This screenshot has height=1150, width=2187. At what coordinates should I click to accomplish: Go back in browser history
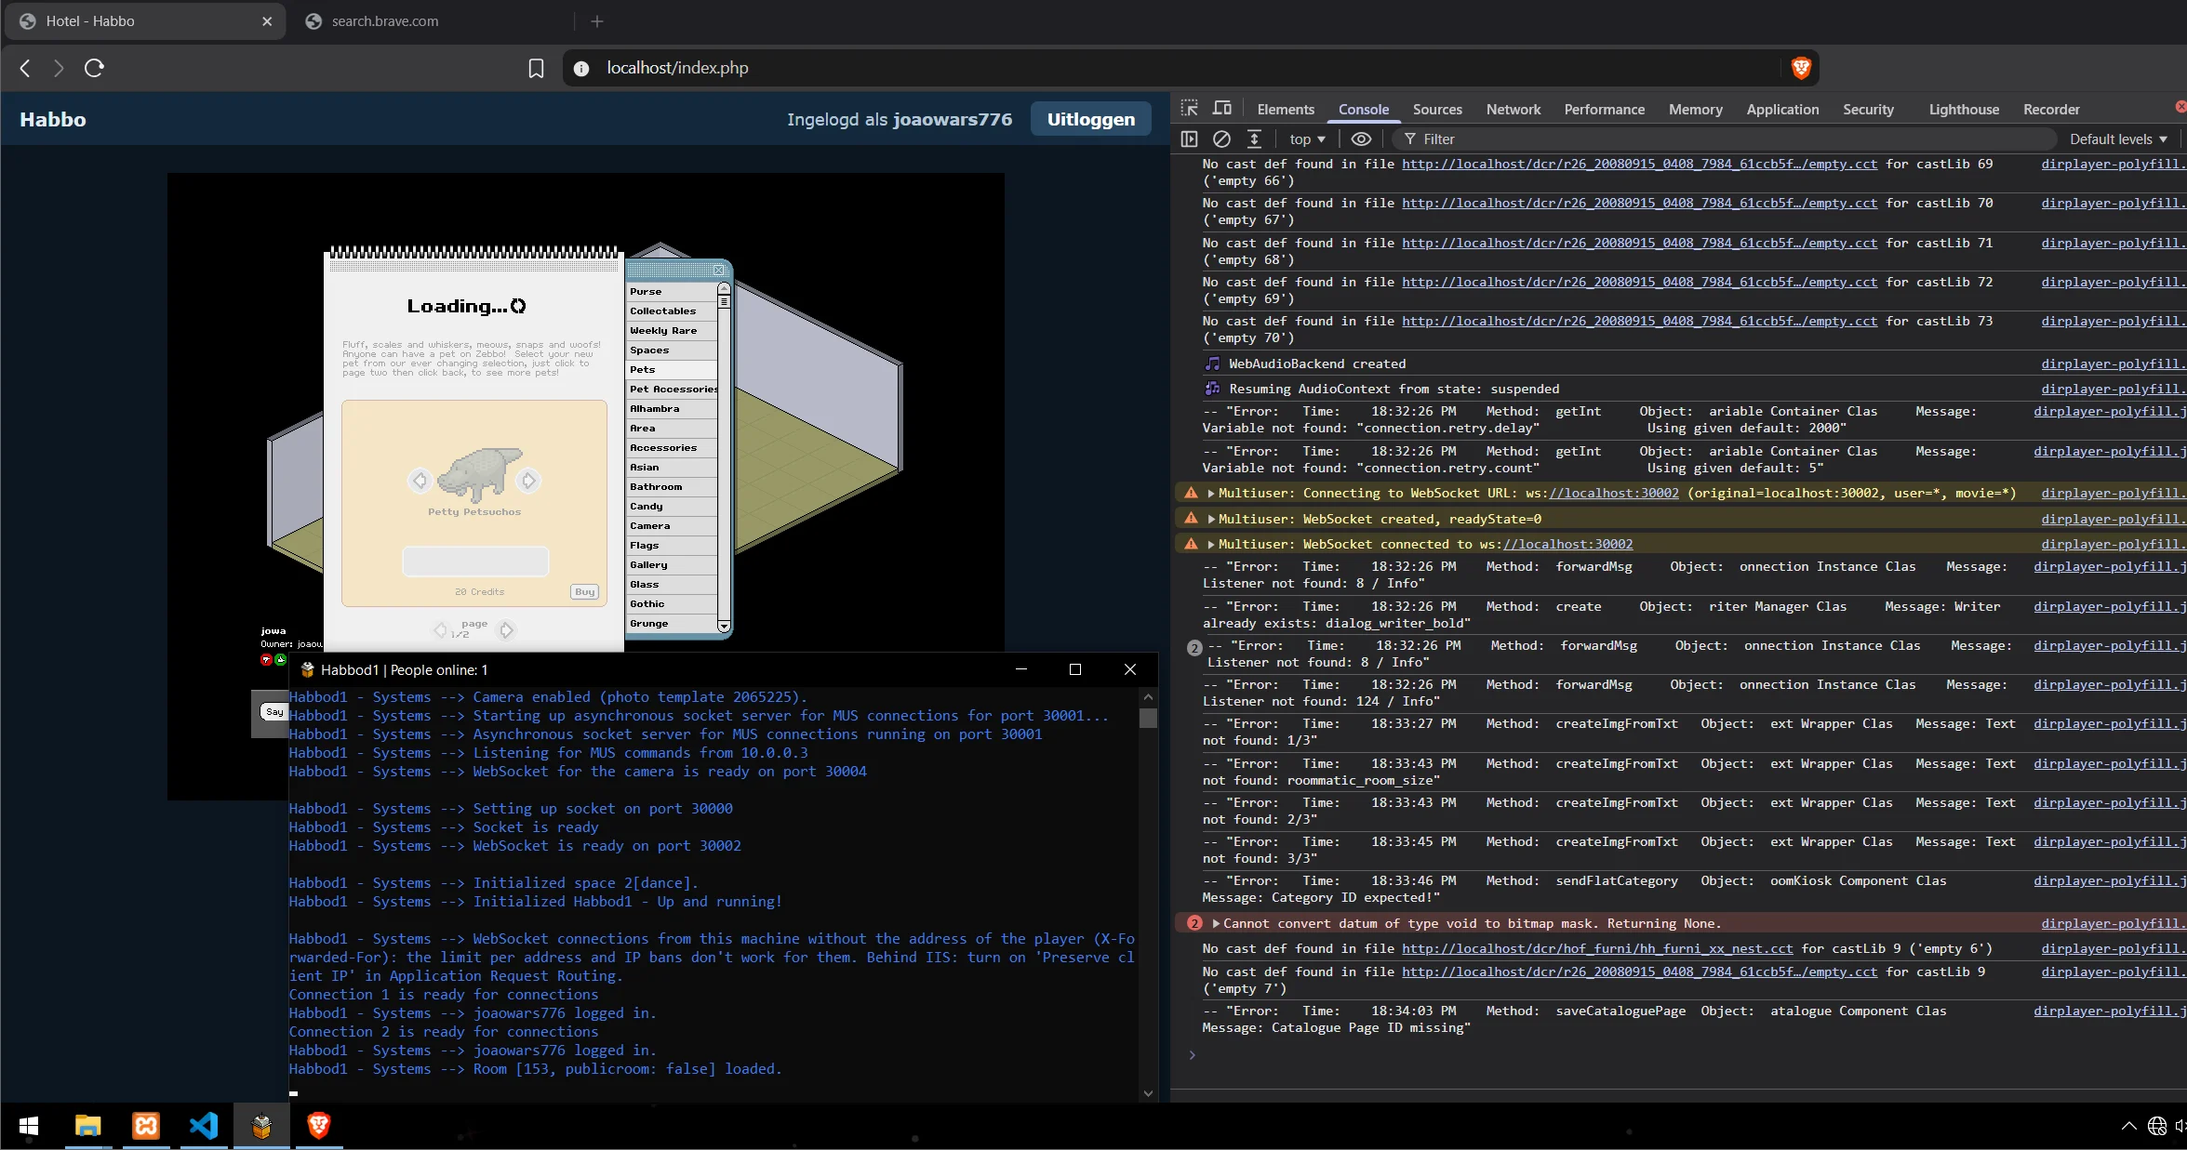(25, 68)
